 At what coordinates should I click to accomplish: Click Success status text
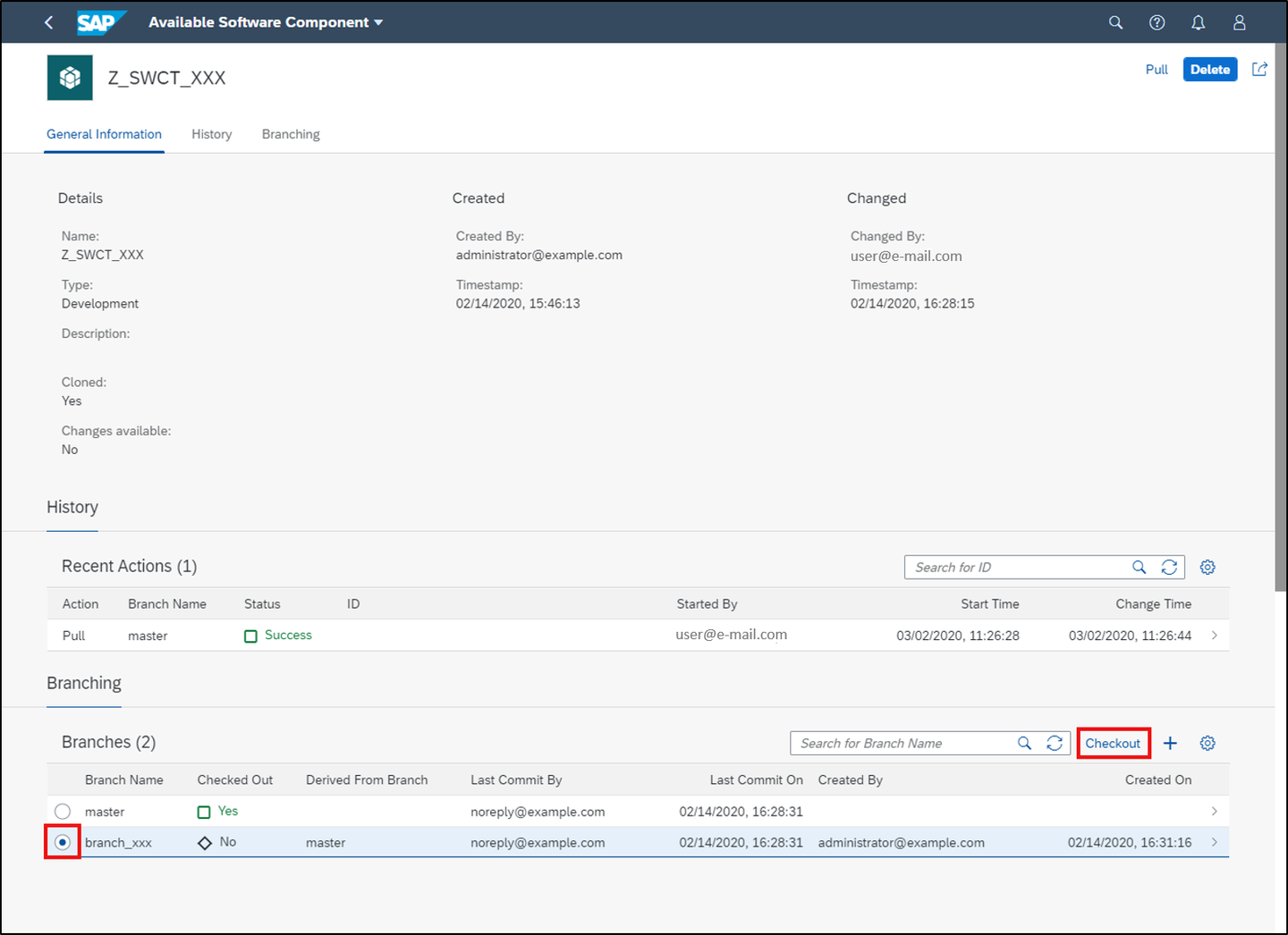tap(288, 635)
